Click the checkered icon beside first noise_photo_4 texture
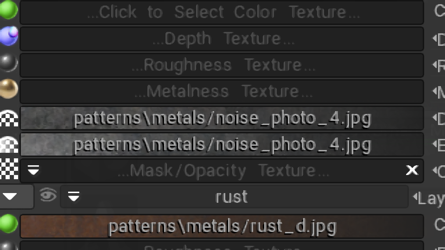The height and width of the screenshot is (250, 445). click(x=9, y=118)
